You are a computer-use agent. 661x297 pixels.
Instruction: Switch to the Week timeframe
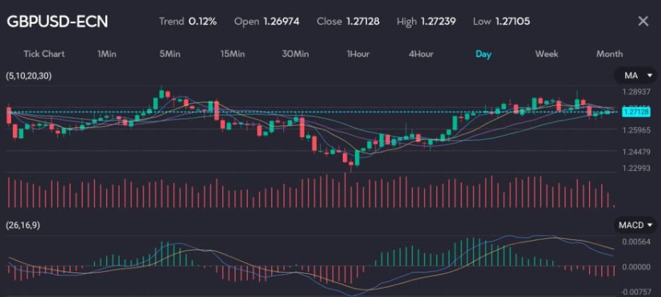tap(547, 54)
